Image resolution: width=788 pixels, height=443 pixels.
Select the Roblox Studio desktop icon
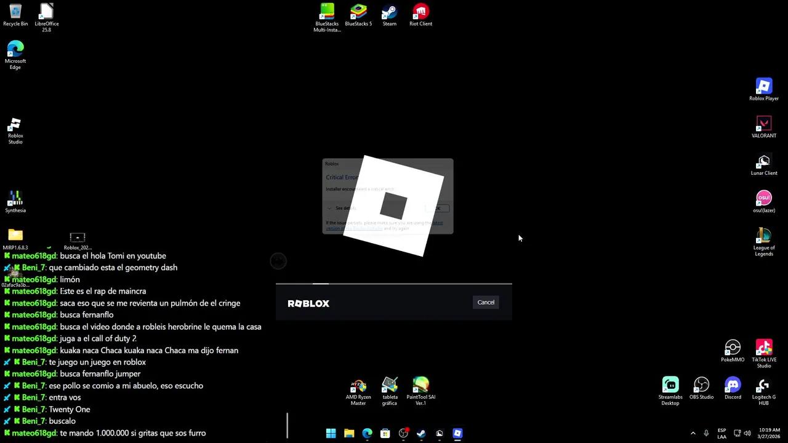click(15, 130)
